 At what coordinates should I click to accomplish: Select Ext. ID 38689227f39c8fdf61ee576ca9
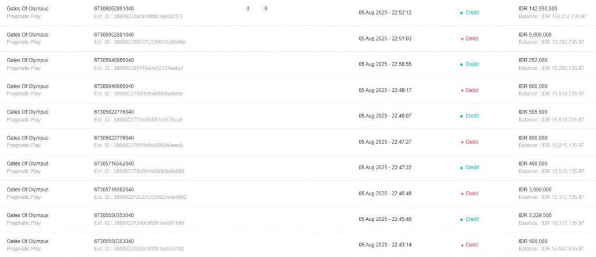coord(139,119)
